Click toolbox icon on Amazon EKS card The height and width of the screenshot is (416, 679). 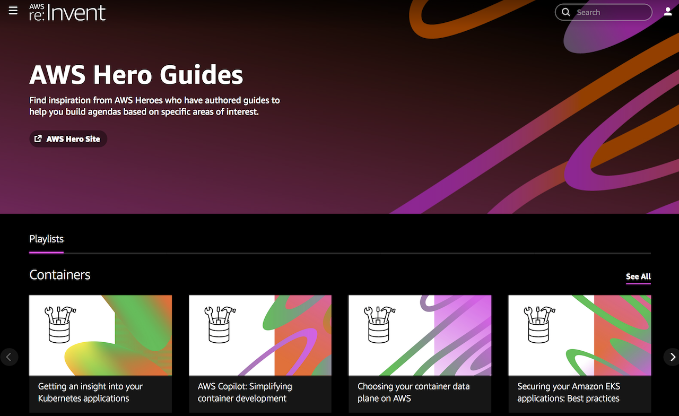pyautogui.click(x=539, y=324)
